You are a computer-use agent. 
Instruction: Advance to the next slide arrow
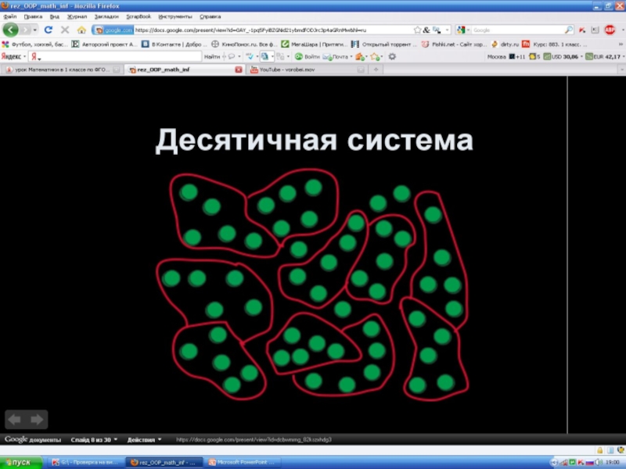click(37, 419)
